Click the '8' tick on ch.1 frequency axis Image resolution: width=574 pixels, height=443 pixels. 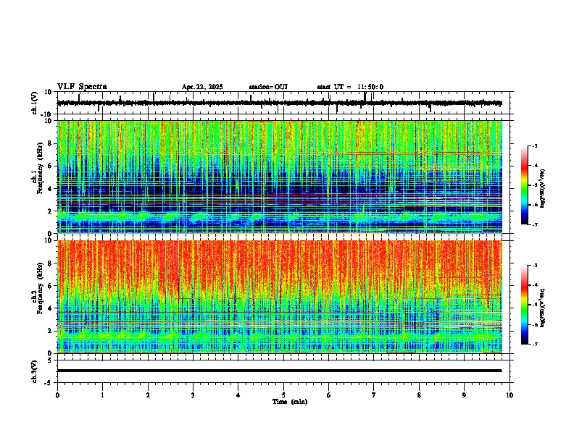tap(51, 143)
